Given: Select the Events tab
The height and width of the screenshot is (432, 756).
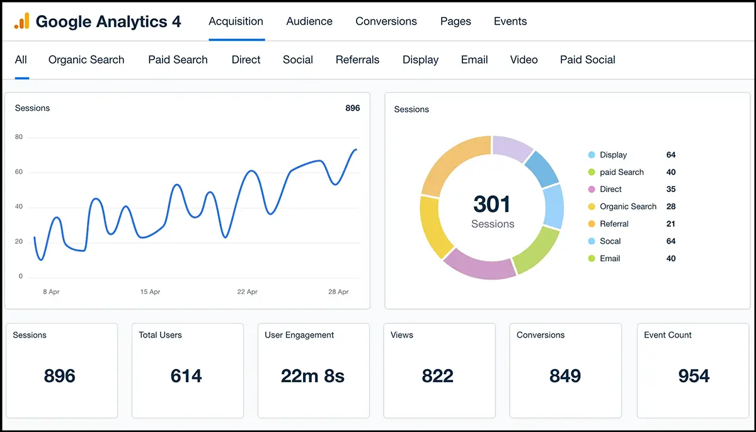Looking at the screenshot, I should click(x=510, y=21).
